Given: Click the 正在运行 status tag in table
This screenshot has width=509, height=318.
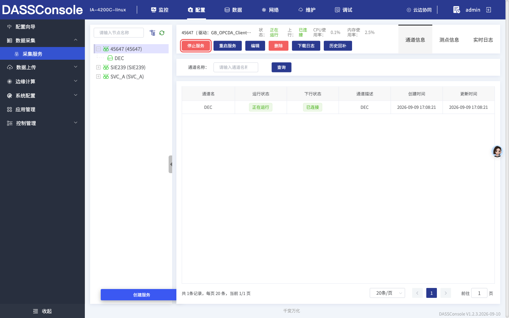Looking at the screenshot, I should (x=261, y=107).
